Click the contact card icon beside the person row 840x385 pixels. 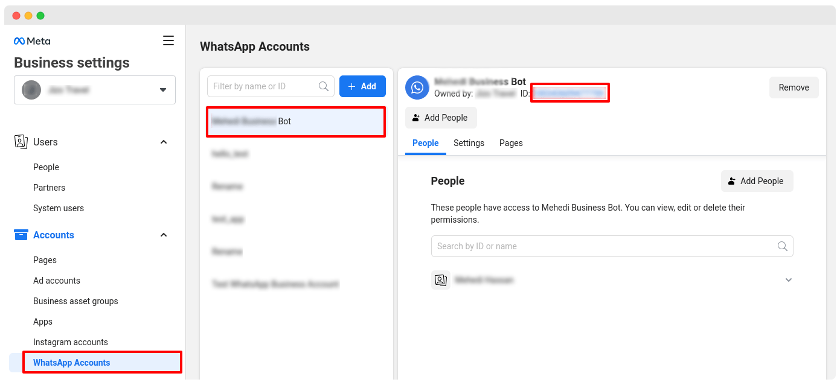coord(441,279)
